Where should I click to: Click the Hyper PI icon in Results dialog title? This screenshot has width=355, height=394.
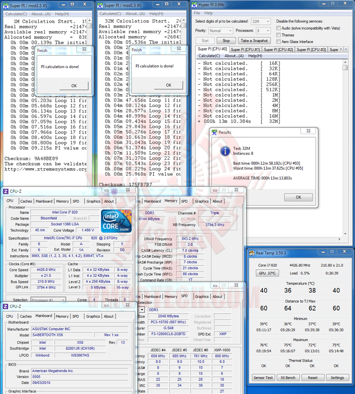214,132
